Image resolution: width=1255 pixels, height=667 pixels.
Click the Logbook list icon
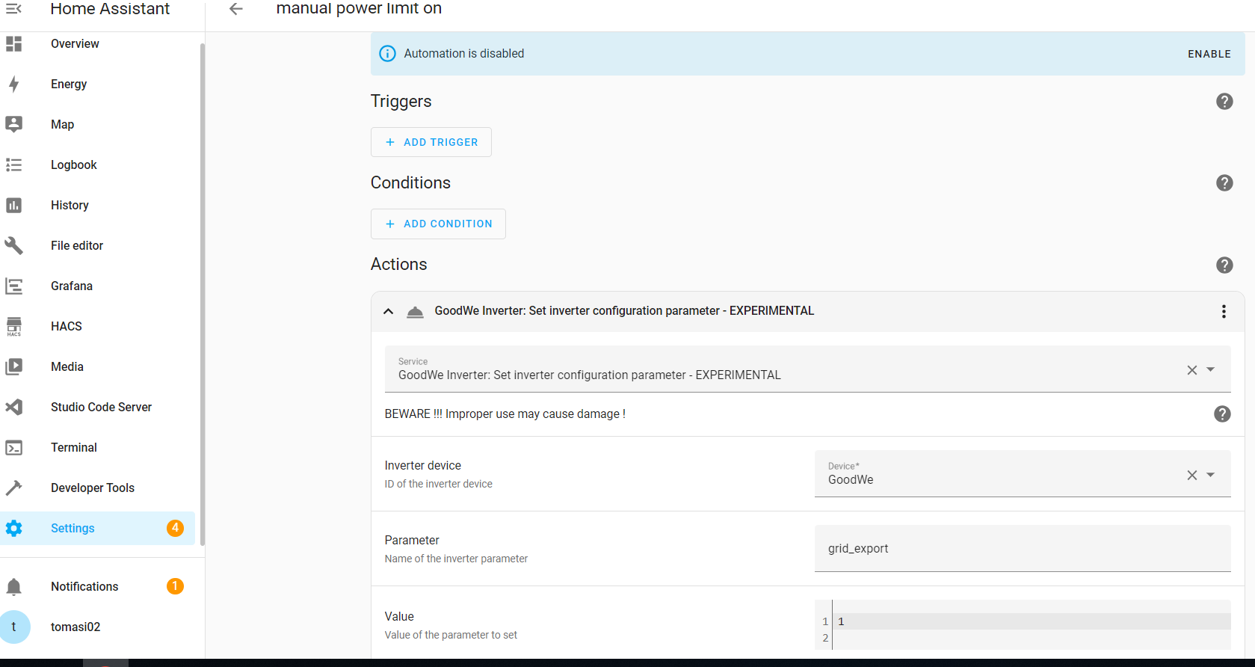(x=13, y=165)
